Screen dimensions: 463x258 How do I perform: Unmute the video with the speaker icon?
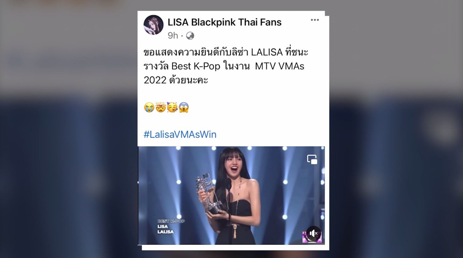314,233
